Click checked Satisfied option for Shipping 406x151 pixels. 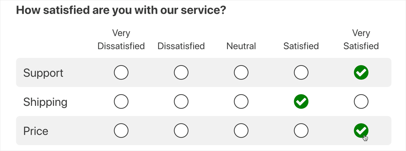[301, 102]
